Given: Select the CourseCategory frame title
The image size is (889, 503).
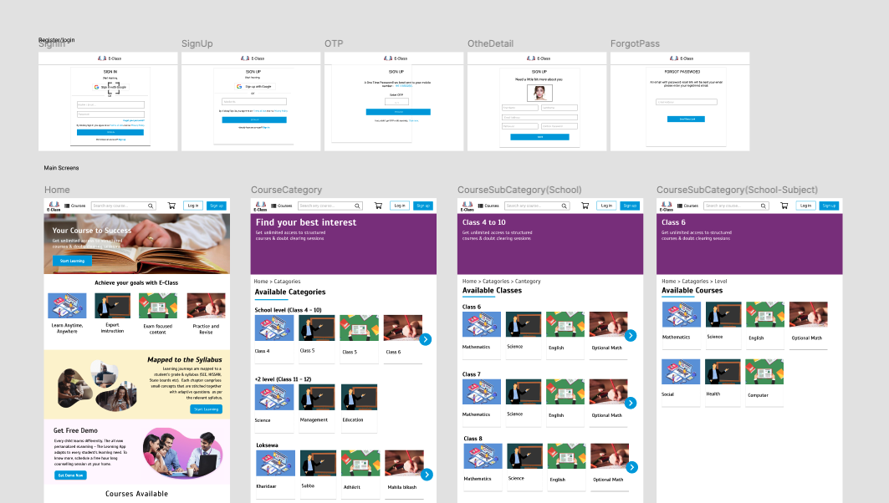Looking at the screenshot, I should pyautogui.click(x=286, y=190).
